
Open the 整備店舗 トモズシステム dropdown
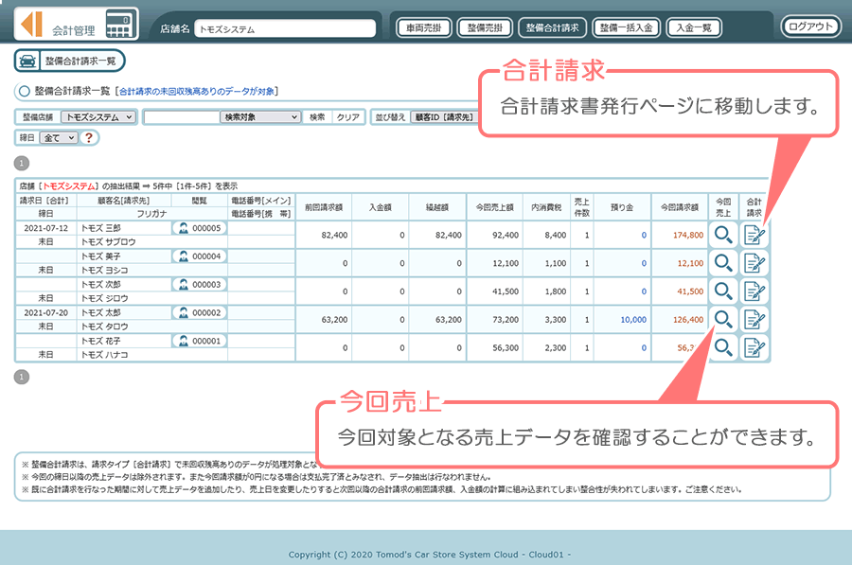[x=98, y=116]
